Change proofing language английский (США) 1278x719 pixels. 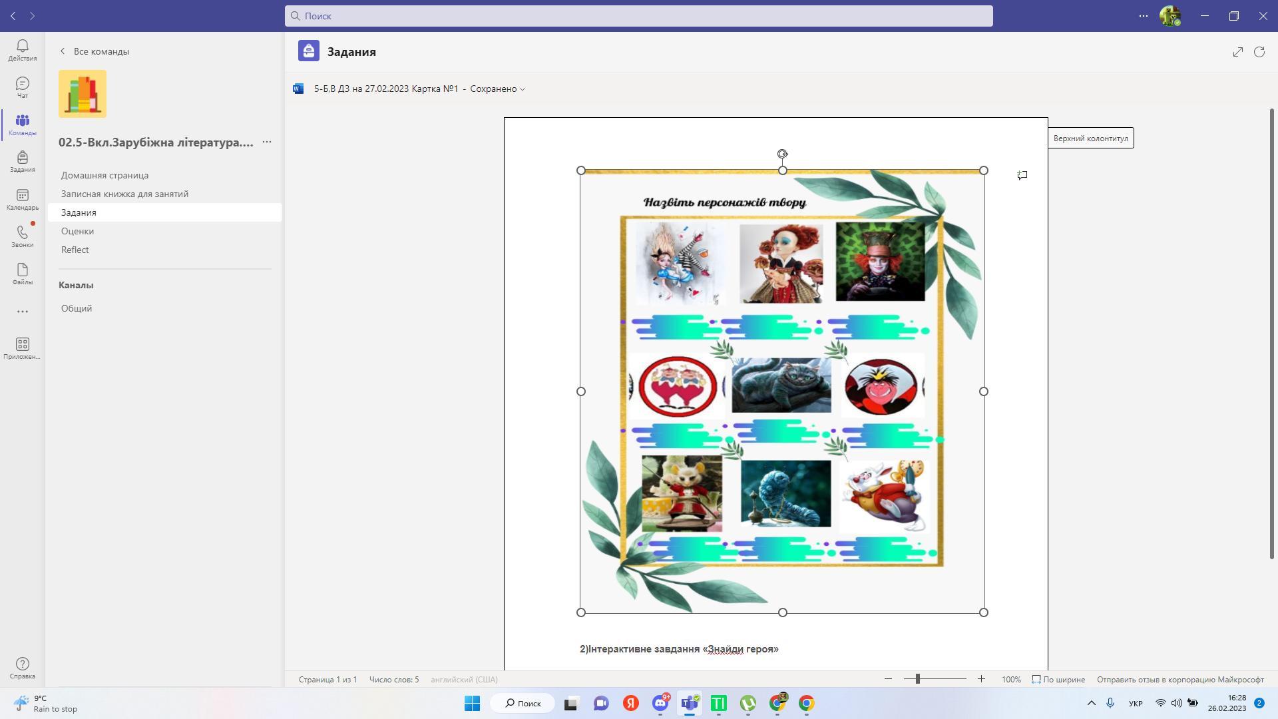pyautogui.click(x=464, y=679)
